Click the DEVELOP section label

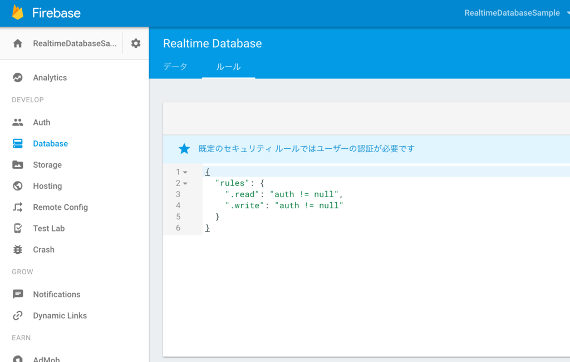28,100
